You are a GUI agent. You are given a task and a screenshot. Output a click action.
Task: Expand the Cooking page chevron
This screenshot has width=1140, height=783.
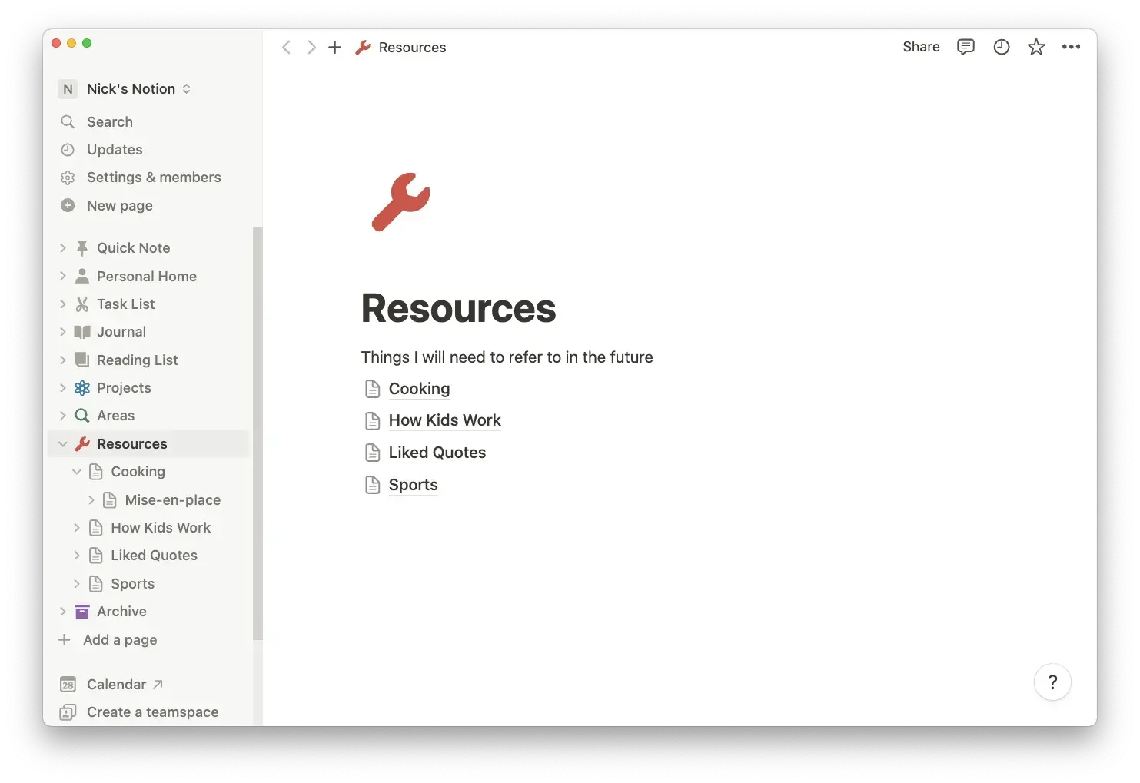[76, 471]
